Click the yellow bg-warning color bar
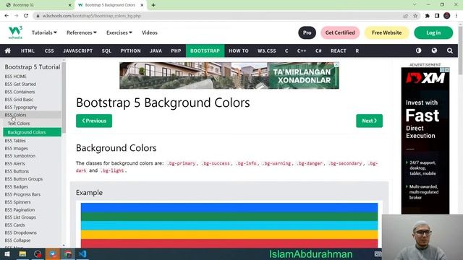This screenshot has height=260, width=463. [229, 235]
